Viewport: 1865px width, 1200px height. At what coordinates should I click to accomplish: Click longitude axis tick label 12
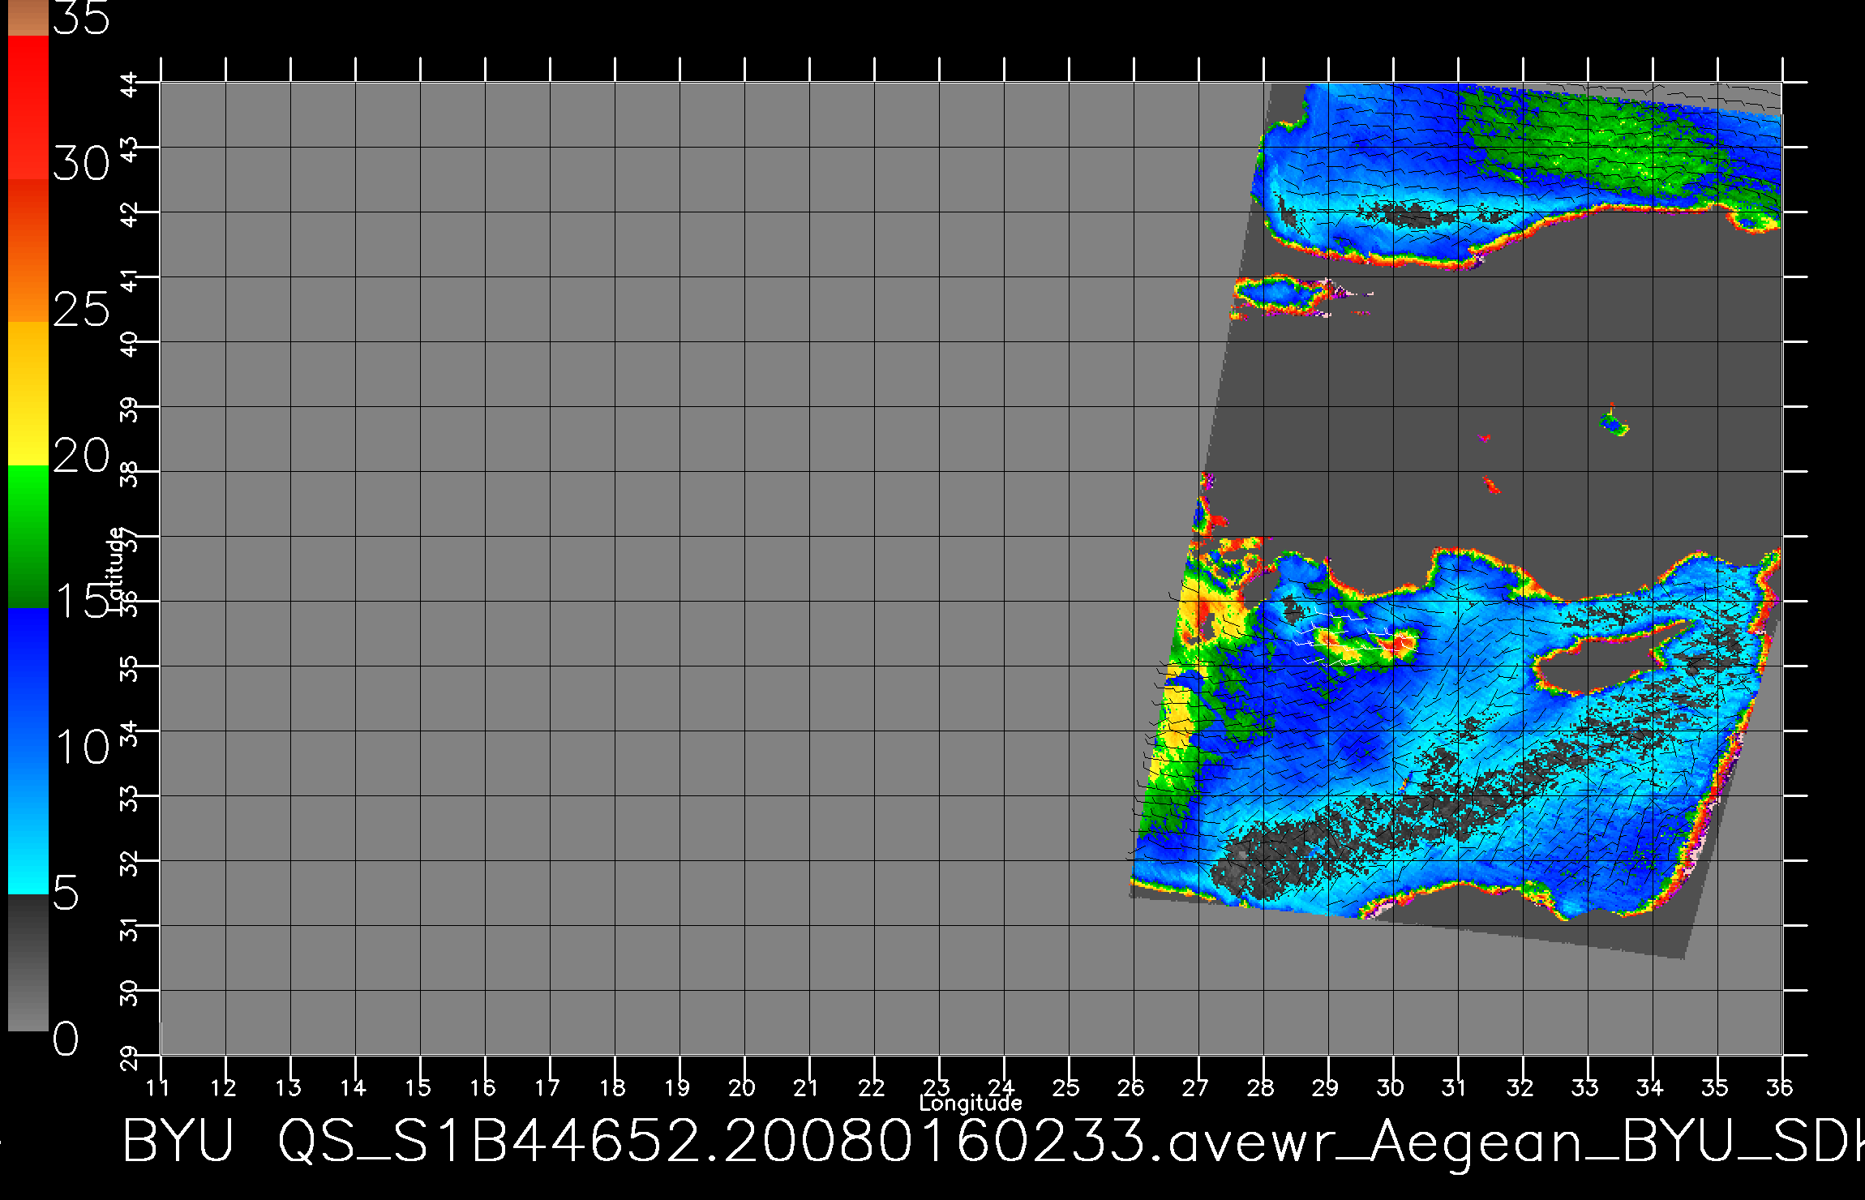click(x=223, y=1087)
